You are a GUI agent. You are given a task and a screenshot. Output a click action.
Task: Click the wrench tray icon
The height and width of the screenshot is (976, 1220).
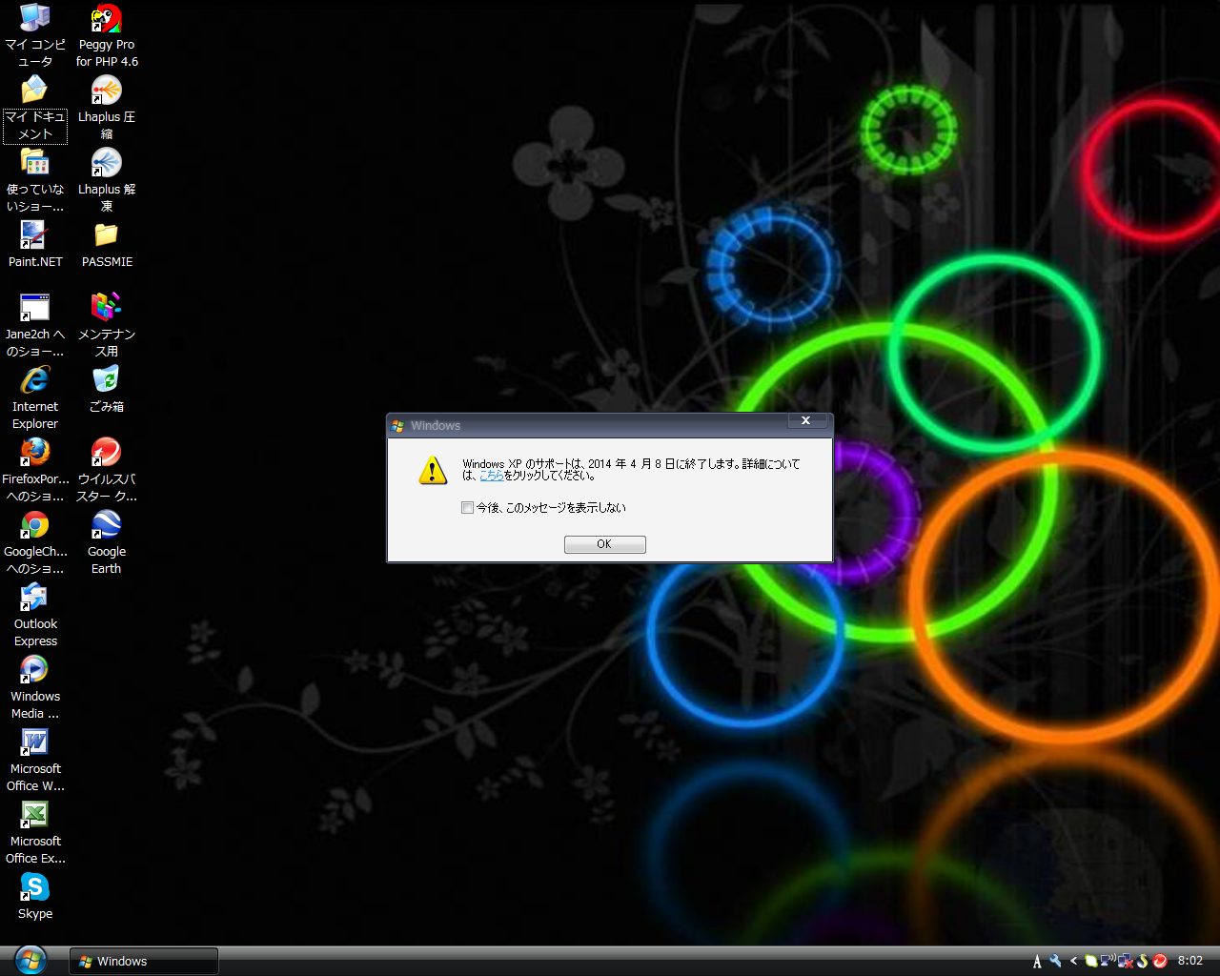click(1055, 961)
